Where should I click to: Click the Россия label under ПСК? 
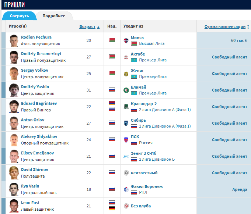(x=146, y=143)
